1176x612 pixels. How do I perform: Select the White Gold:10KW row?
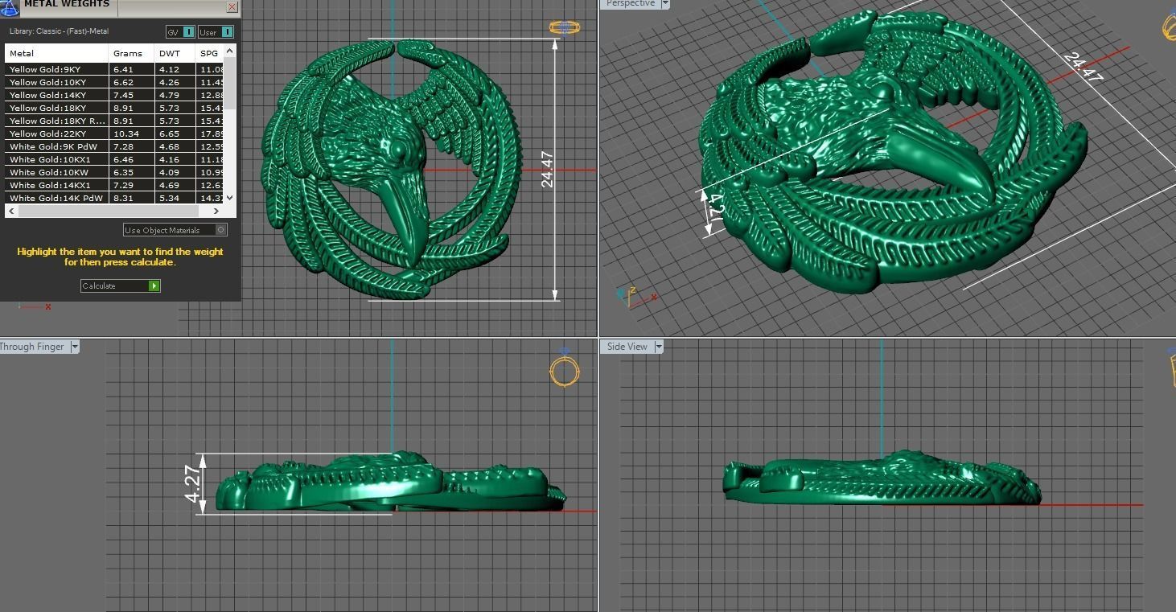coord(114,172)
